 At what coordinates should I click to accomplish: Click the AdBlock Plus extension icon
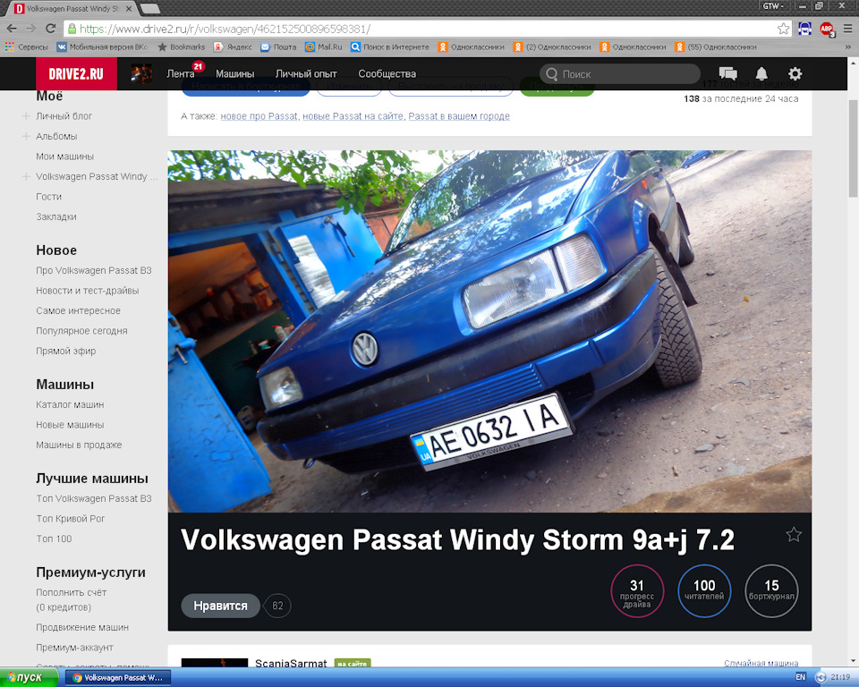click(827, 29)
